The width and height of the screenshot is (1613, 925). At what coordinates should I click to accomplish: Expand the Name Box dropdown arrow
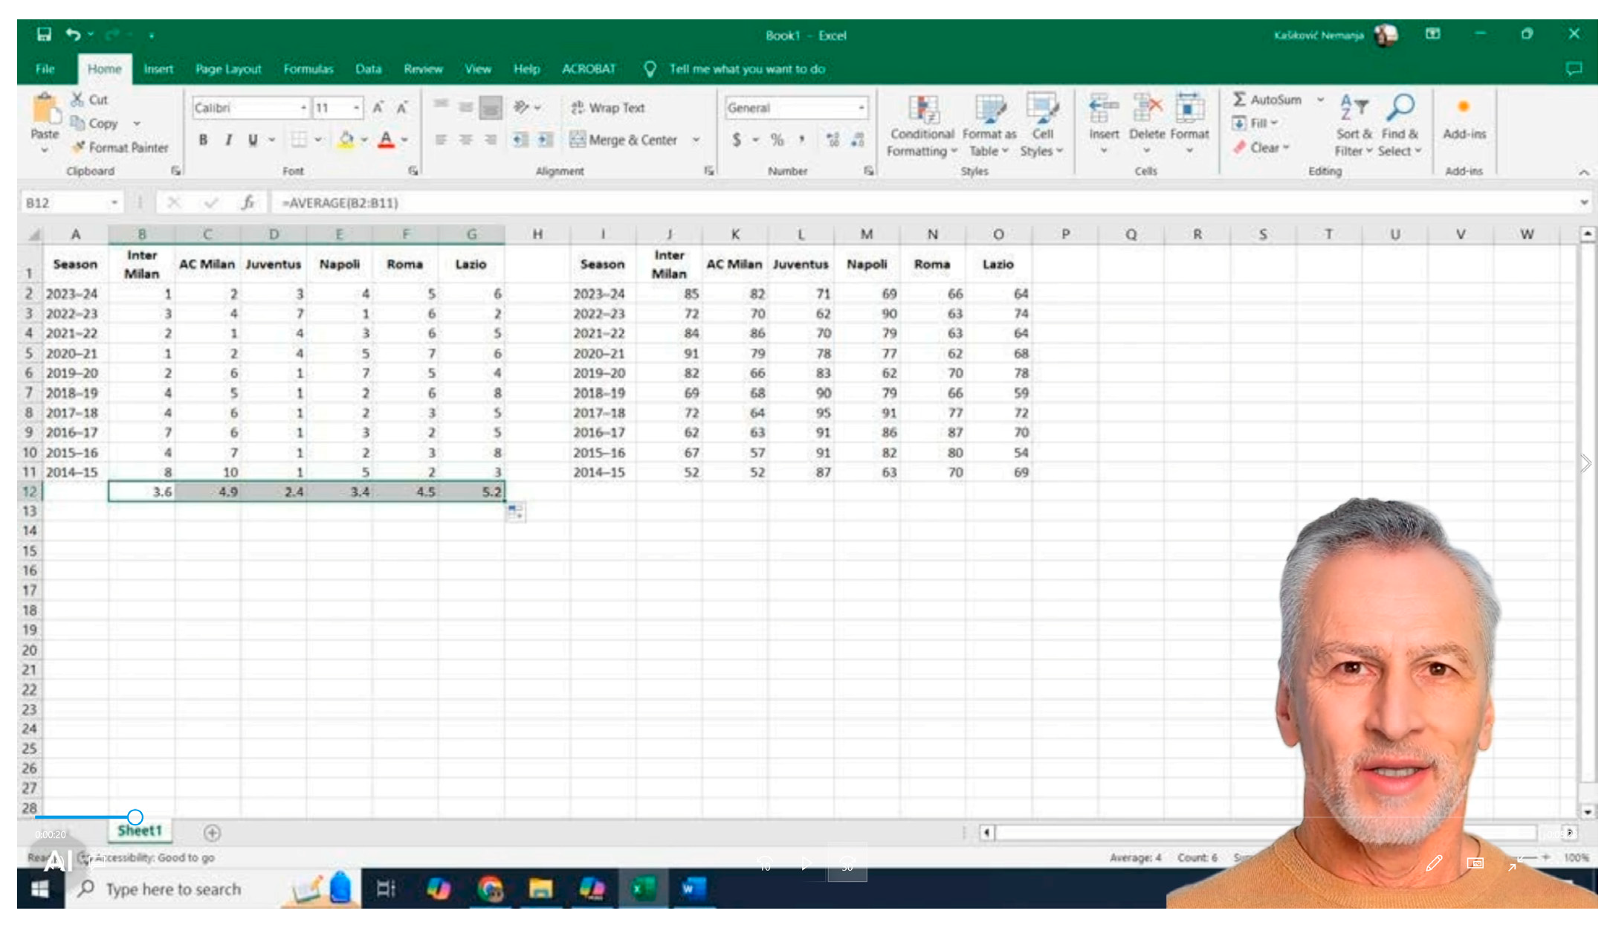click(114, 202)
